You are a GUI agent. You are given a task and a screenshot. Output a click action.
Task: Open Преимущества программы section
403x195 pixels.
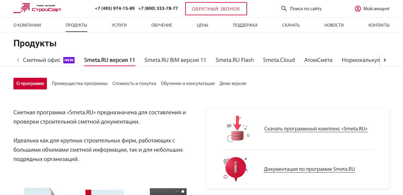[x=79, y=83]
